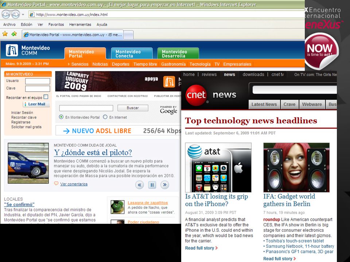Click the browser Back arrow button
The image size is (350, 262).
pyautogui.click(x=6, y=15)
